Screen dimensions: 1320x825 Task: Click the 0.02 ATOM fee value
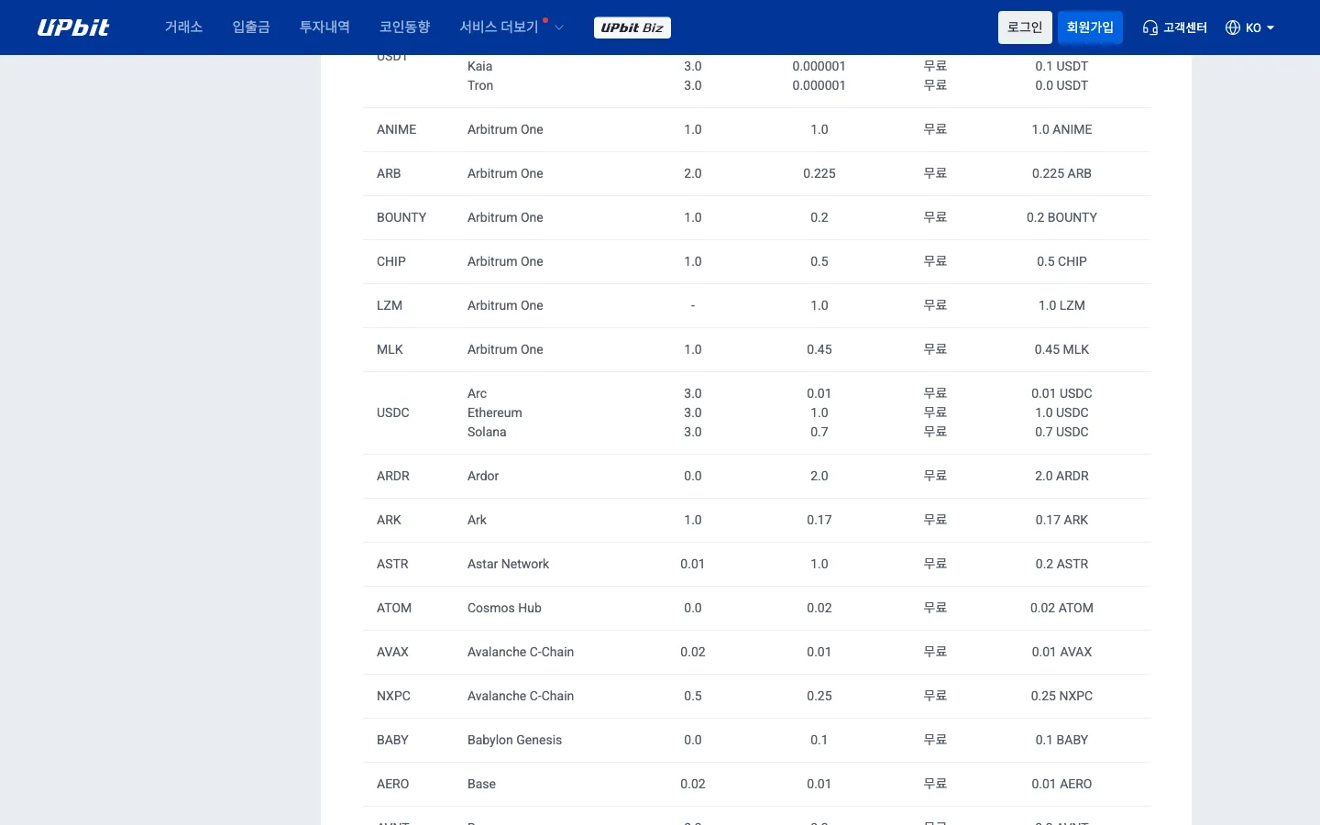click(x=1061, y=608)
